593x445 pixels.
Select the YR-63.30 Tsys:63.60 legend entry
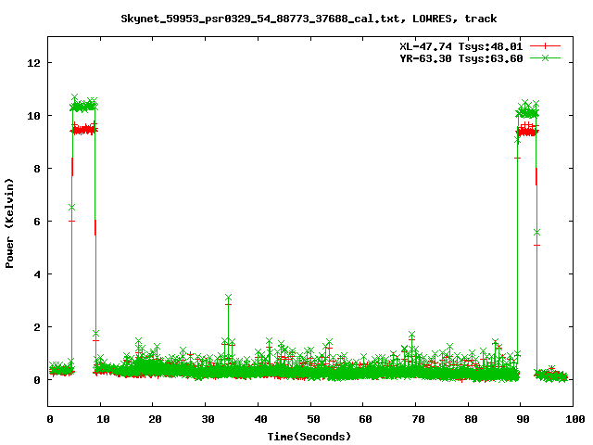click(461, 58)
